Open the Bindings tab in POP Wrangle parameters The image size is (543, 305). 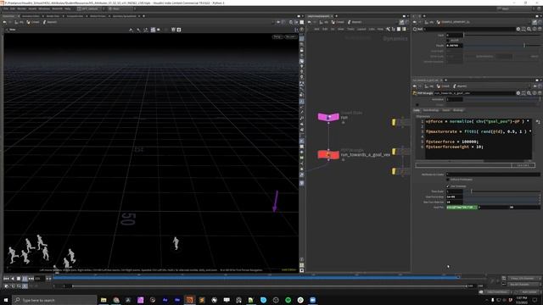[x=458, y=110]
